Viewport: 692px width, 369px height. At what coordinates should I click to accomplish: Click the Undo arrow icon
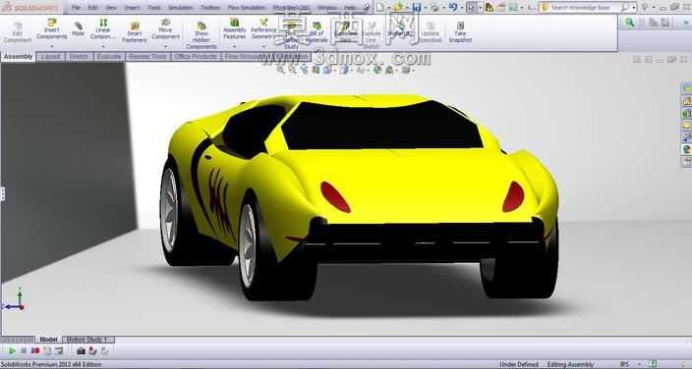(x=453, y=7)
